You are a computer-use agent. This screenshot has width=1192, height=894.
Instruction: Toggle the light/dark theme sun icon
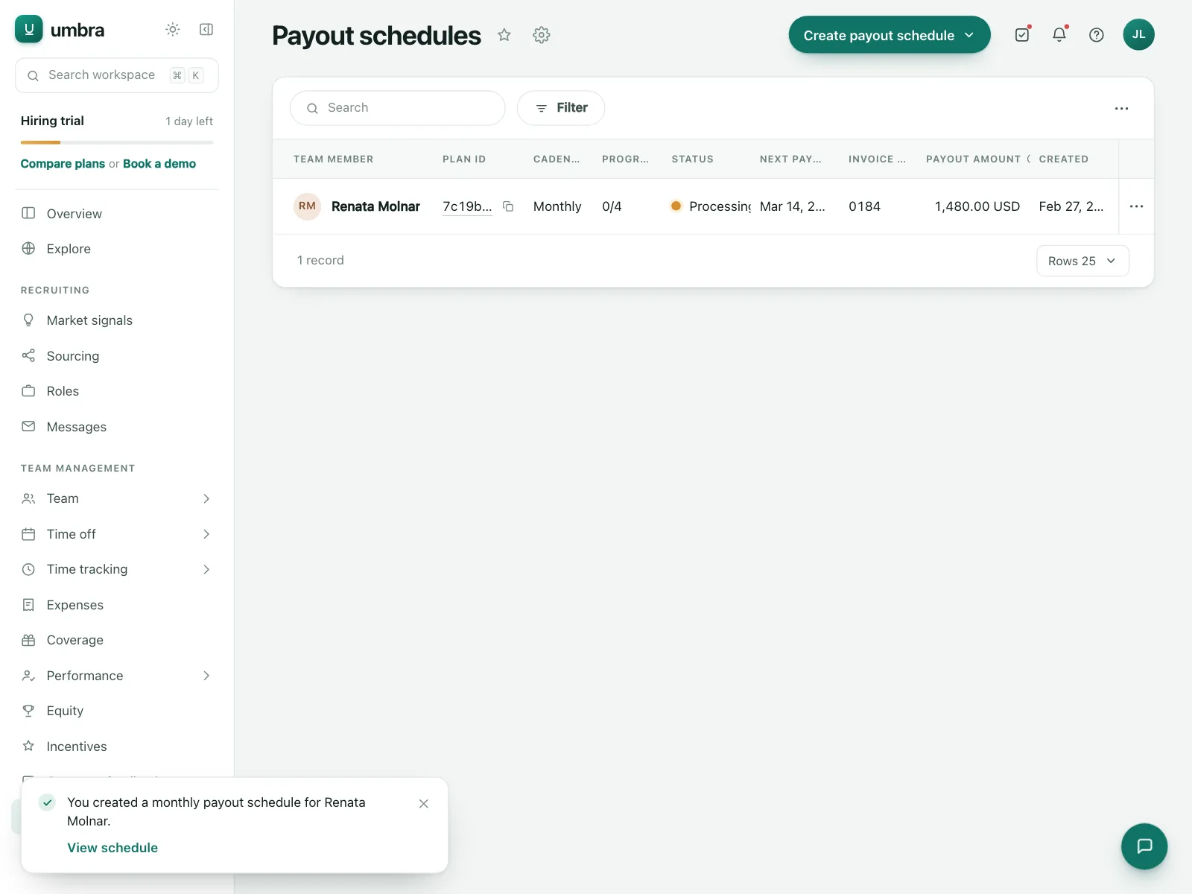173,29
